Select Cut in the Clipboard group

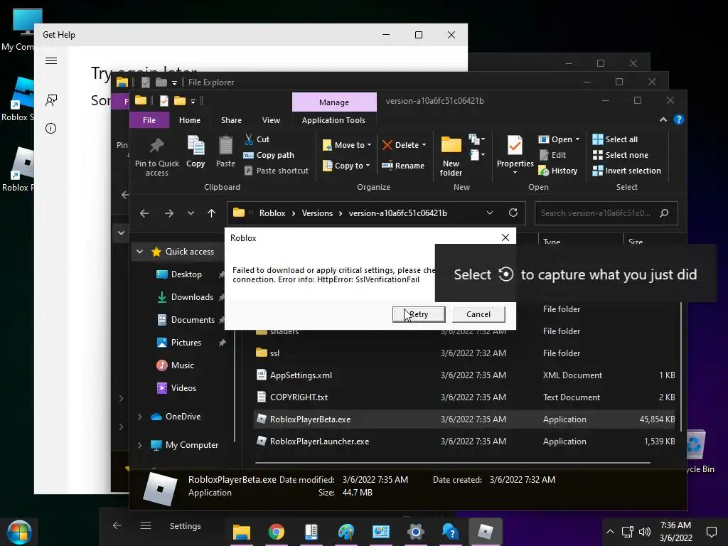257,139
